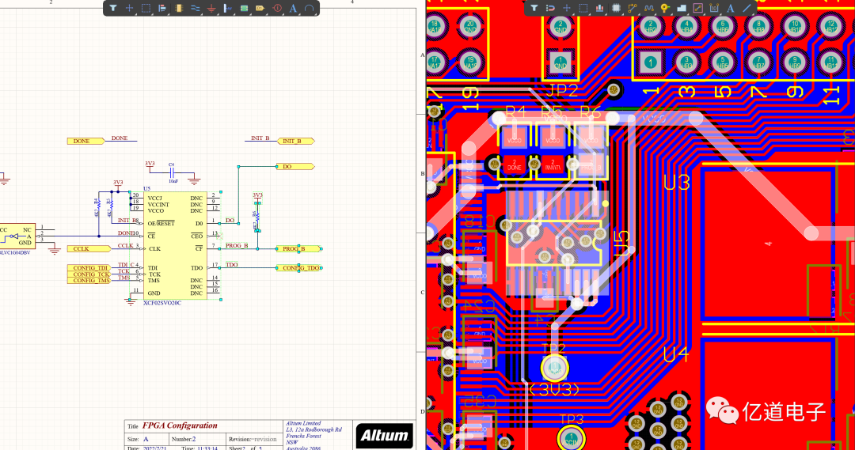This screenshot has height=450, width=855.
Task: Select the DONE port in schematic
Action: [85, 141]
